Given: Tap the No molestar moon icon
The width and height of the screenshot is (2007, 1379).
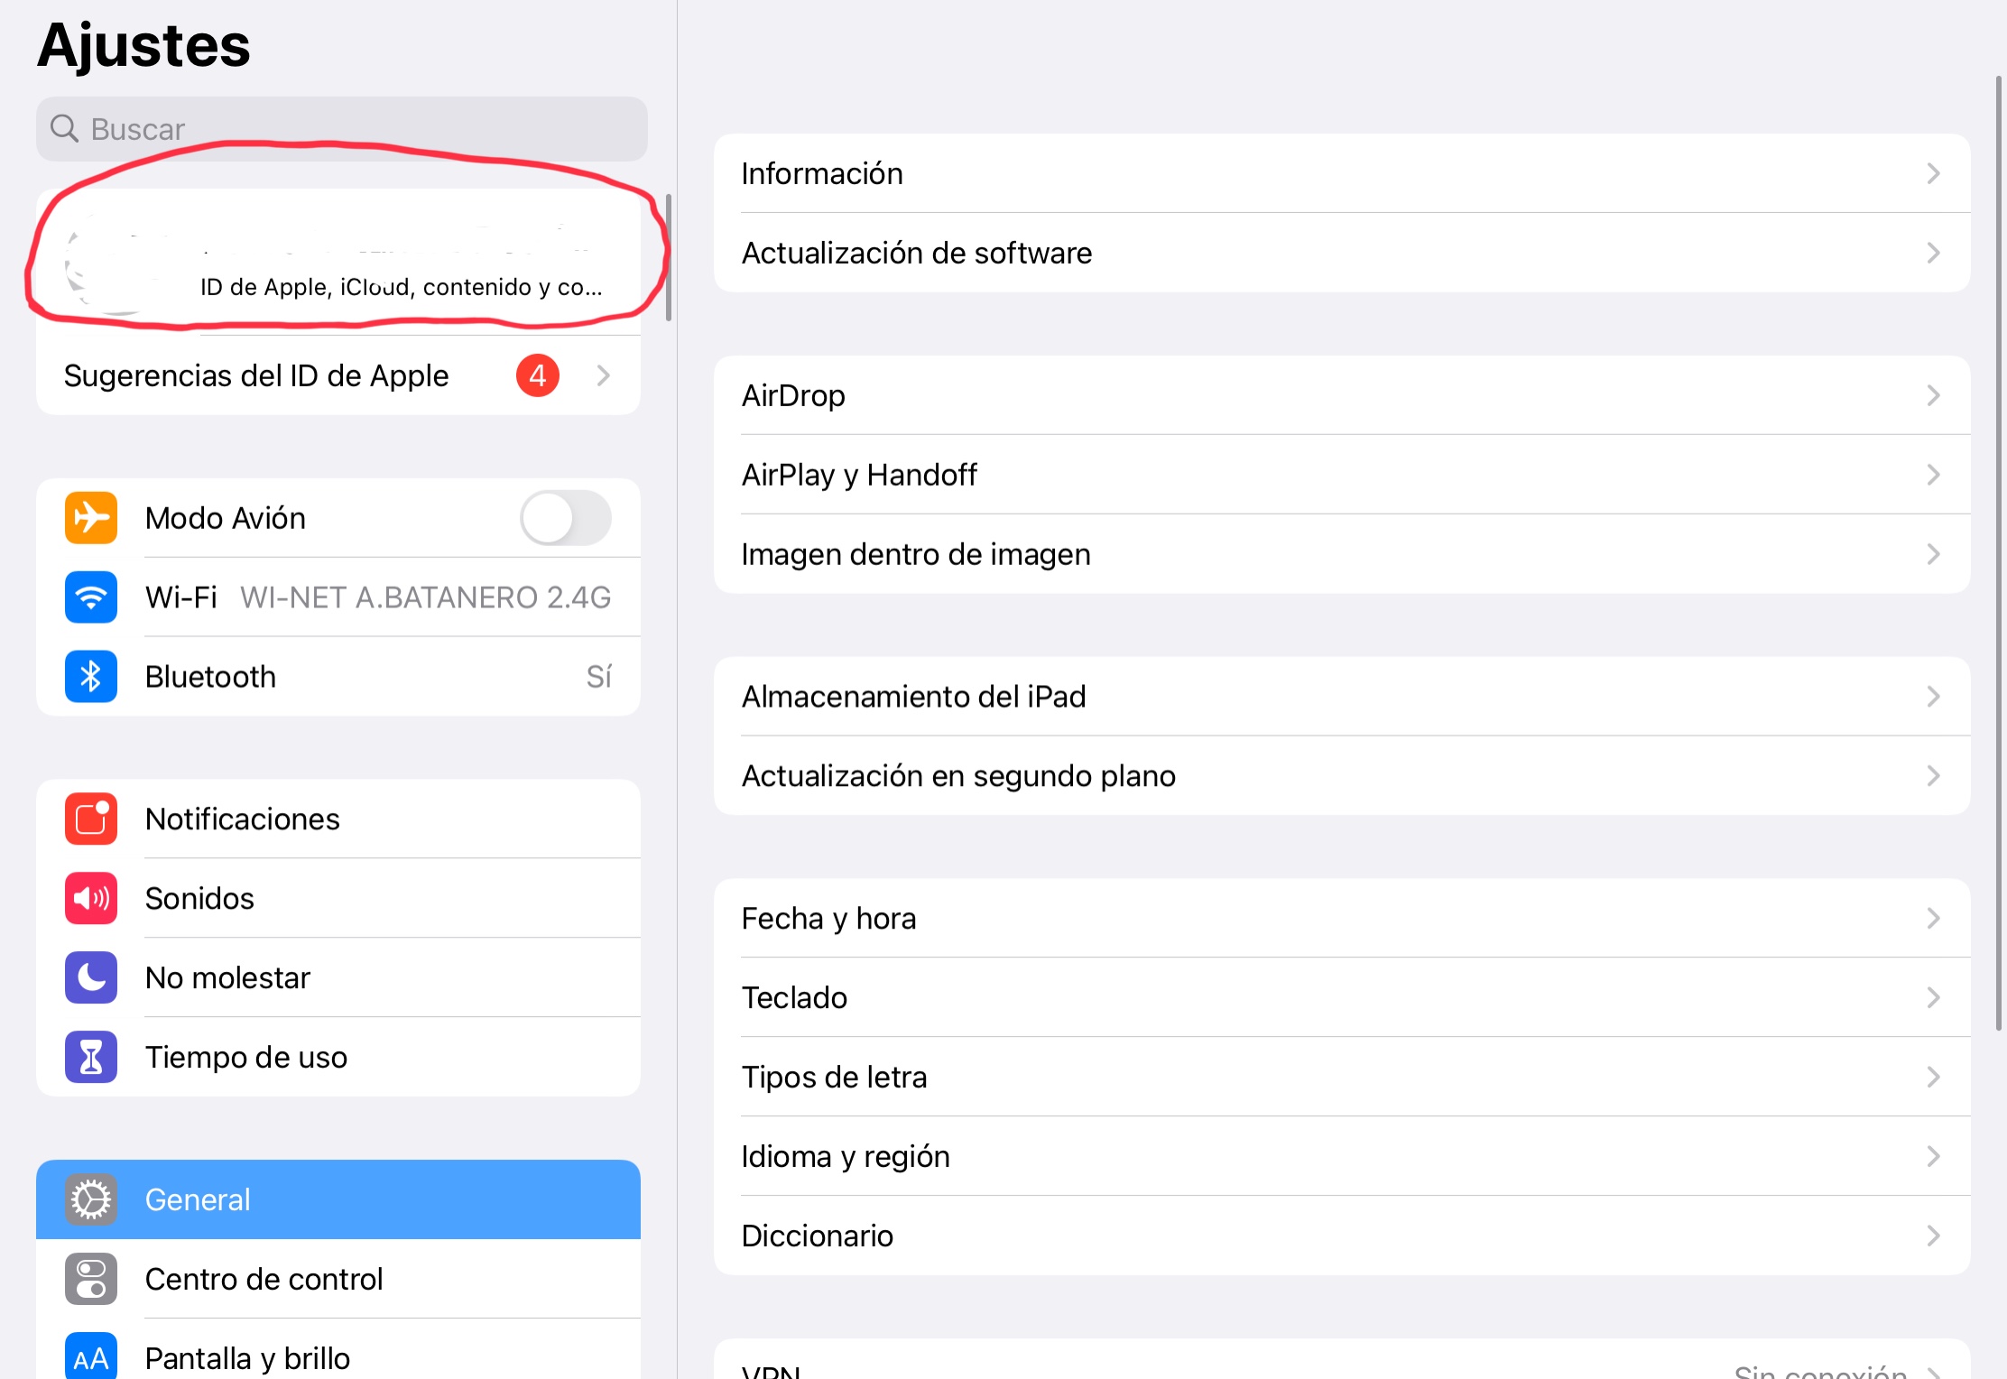Looking at the screenshot, I should (91, 978).
